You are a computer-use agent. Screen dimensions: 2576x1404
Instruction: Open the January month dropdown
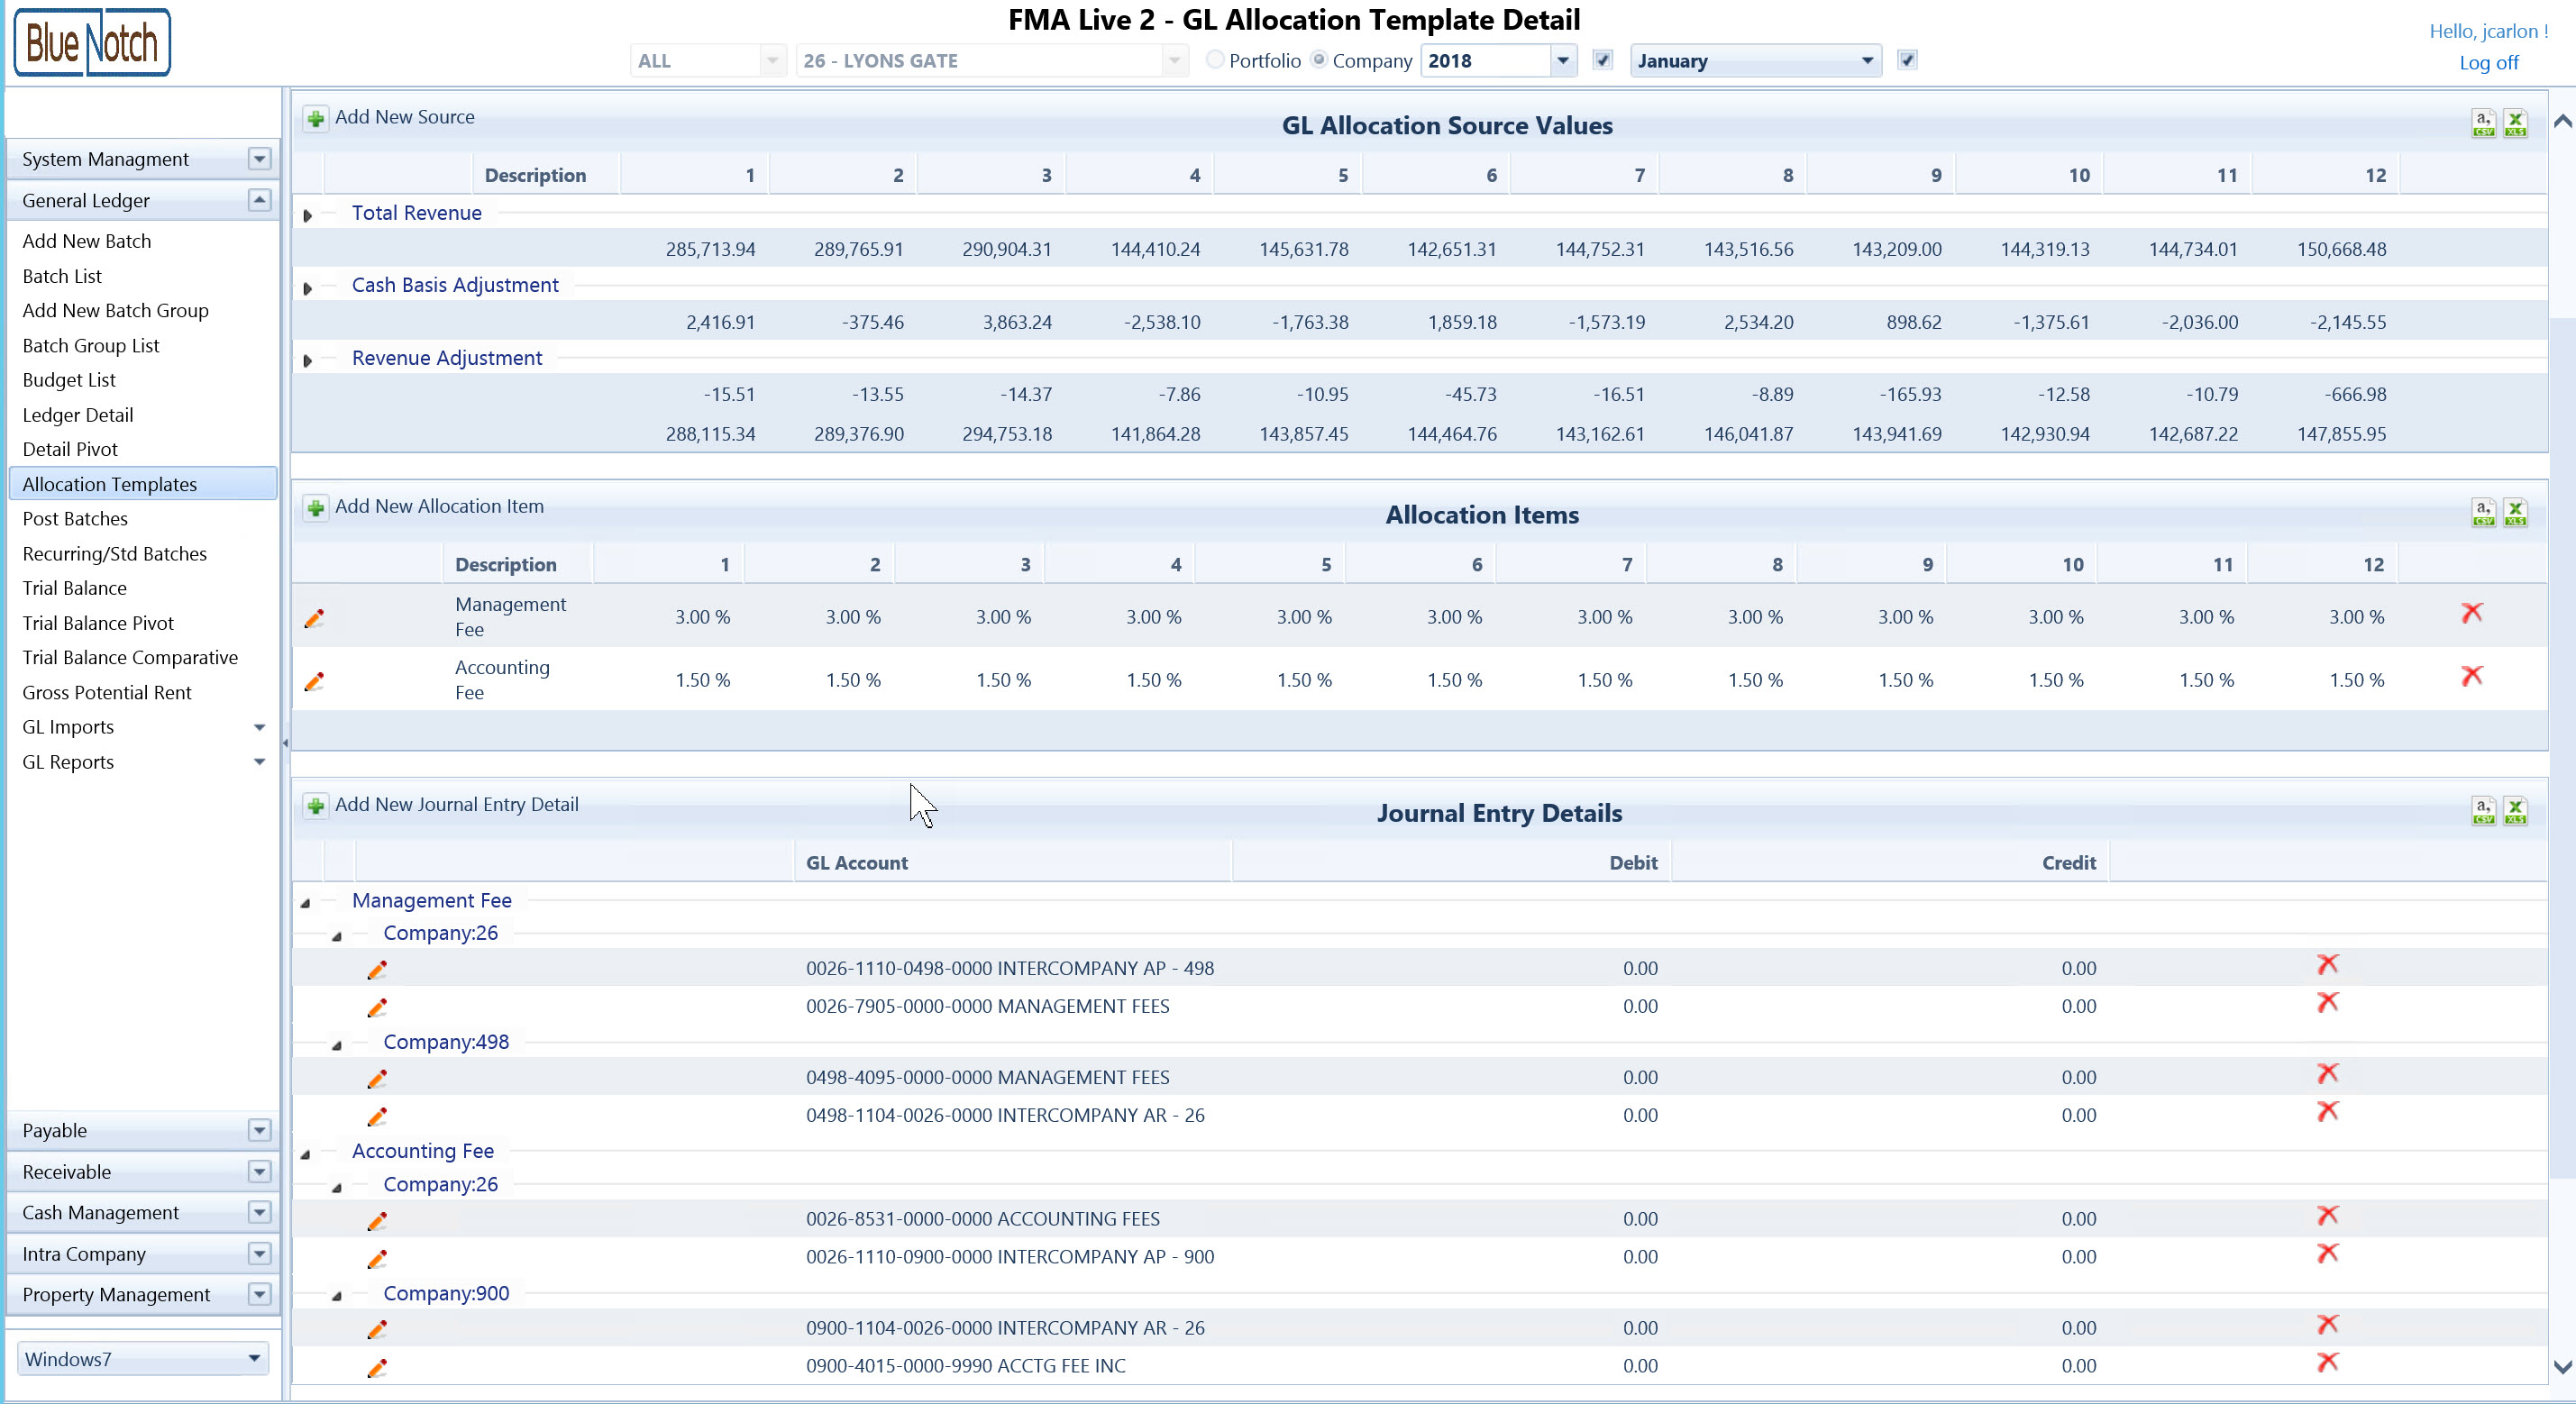pyautogui.click(x=1866, y=61)
